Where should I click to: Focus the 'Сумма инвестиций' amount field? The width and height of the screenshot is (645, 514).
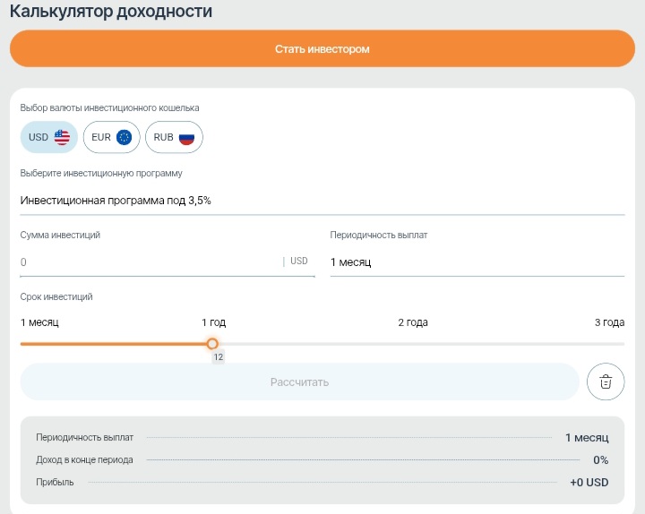tap(148, 262)
